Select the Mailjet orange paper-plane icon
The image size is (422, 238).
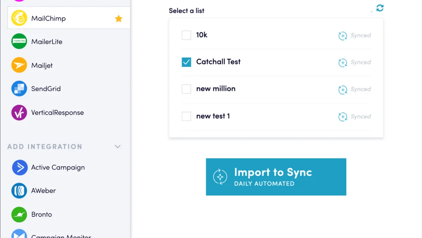[x=19, y=65]
